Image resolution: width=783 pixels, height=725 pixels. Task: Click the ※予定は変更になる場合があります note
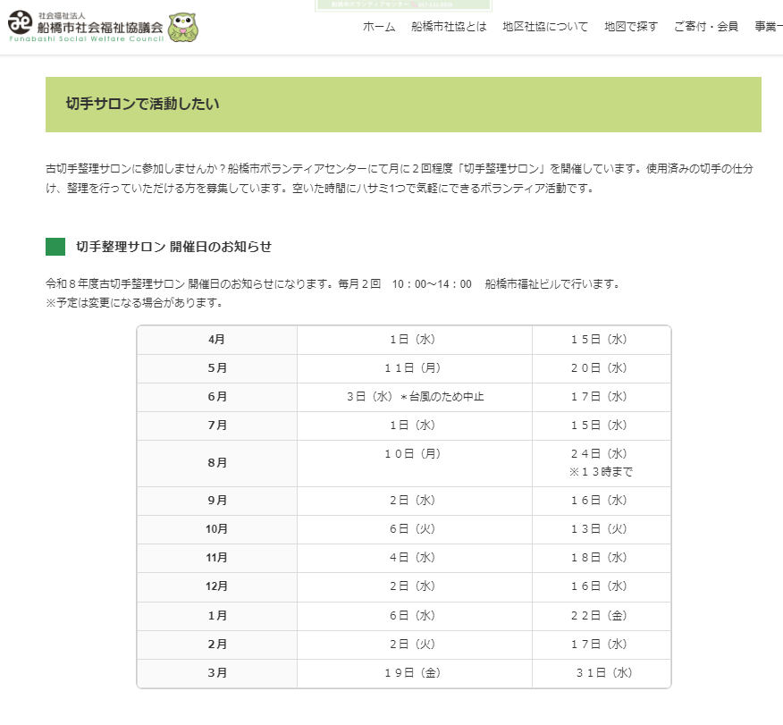[x=134, y=303]
